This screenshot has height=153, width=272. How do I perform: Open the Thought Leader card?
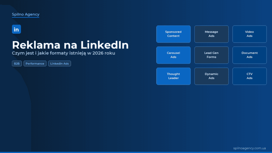173,76
